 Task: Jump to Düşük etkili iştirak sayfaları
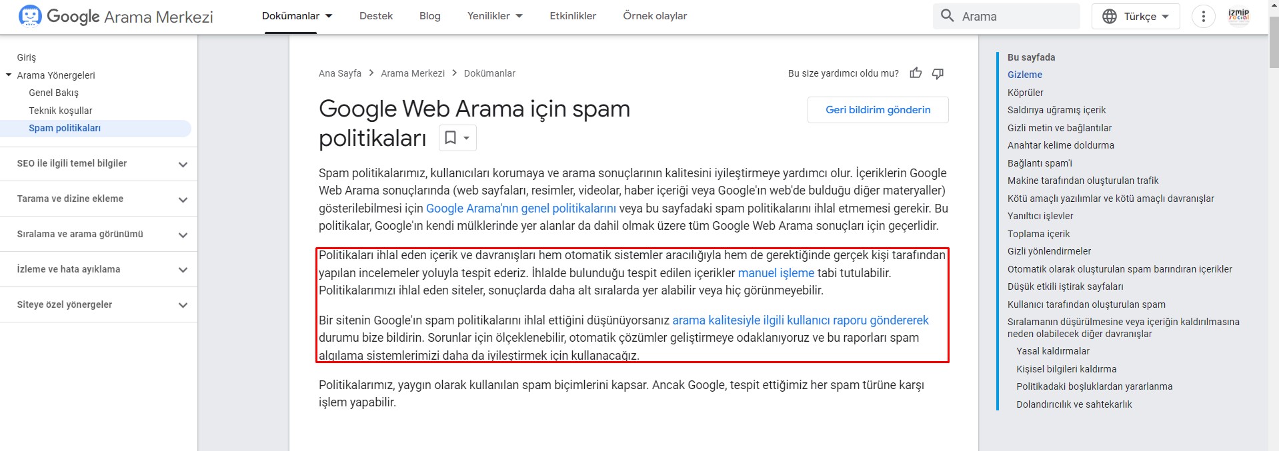(x=1066, y=286)
